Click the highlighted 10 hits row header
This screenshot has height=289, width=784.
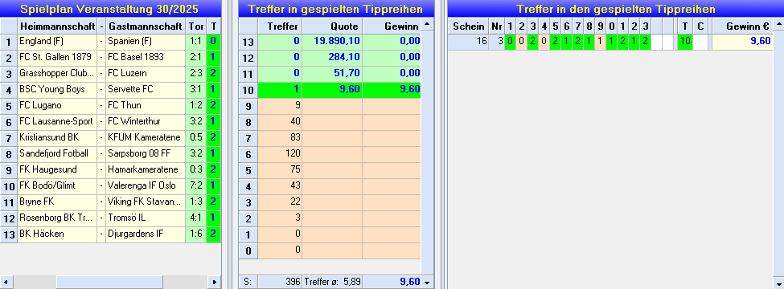tap(248, 91)
